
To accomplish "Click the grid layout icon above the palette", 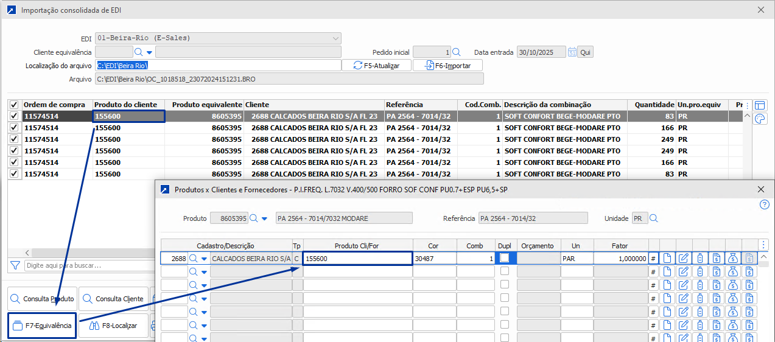I will pyautogui.click(x=760, y=105).
